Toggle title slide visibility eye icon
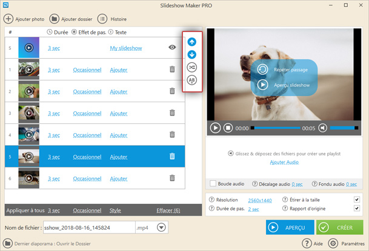Image resolution: width=369 pixels, height=251 pixels. [x=172, y=47]
